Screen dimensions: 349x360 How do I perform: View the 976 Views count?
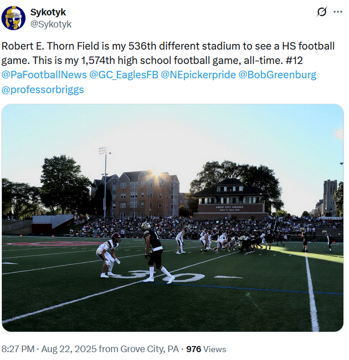click(206, 349)
